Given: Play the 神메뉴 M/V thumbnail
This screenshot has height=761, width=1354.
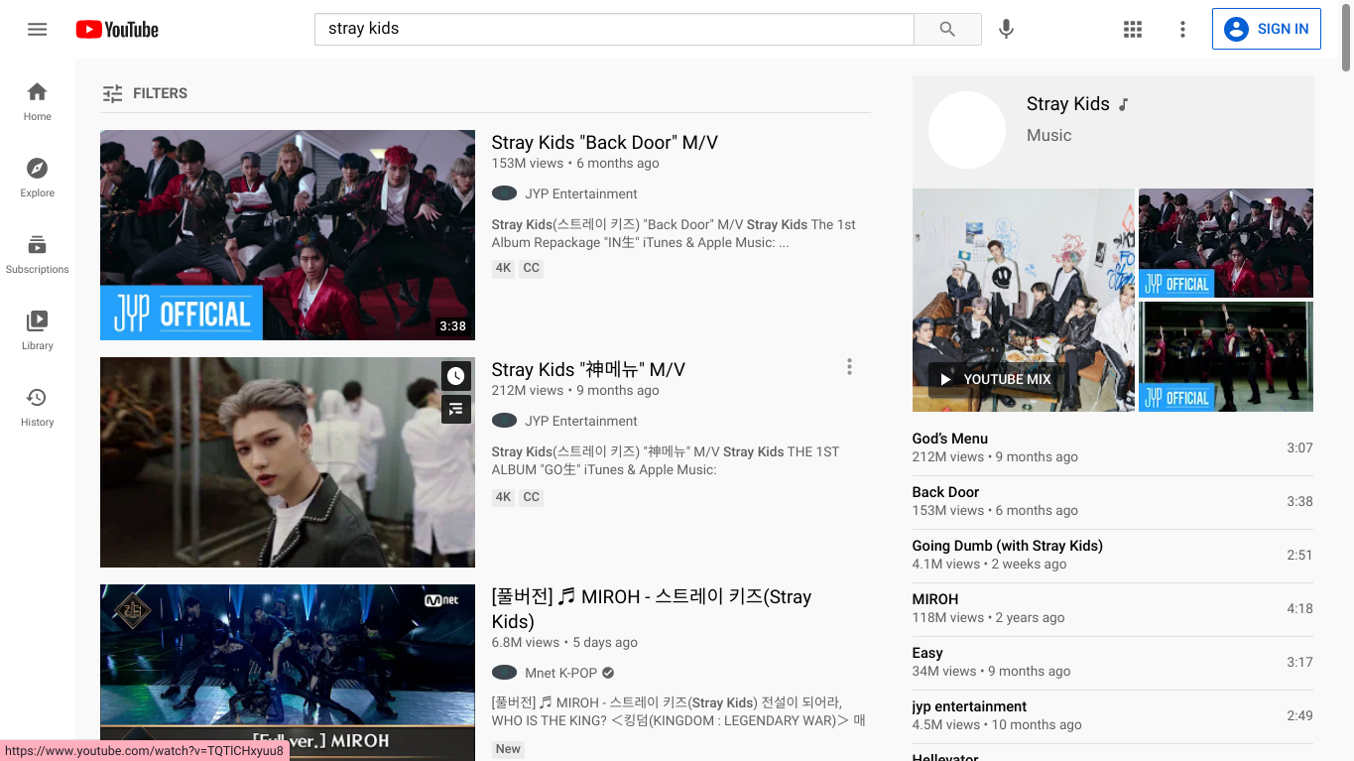Looking at the screenshot, I should tap(288, 462).
